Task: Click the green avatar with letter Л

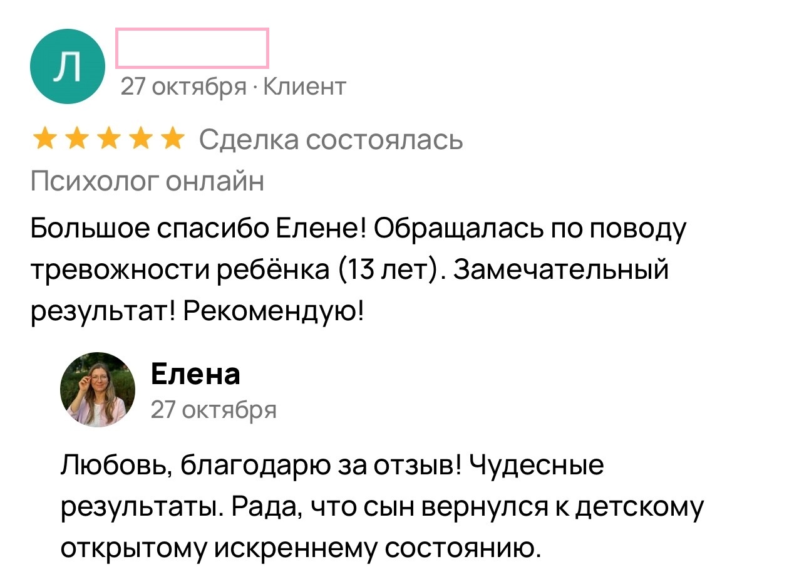Action: (67, 66)
